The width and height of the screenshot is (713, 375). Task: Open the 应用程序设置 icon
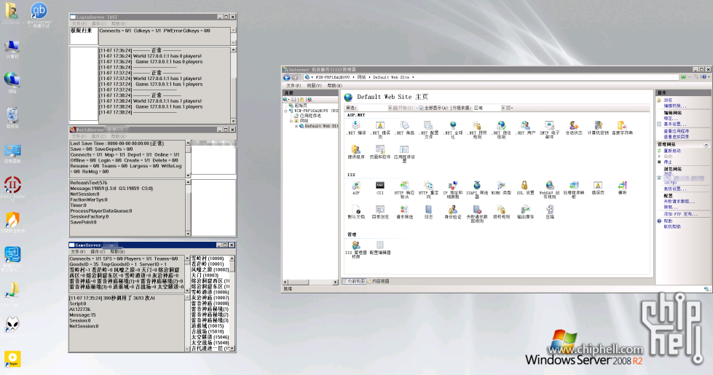pyautogui.click(x=404, y=150)
